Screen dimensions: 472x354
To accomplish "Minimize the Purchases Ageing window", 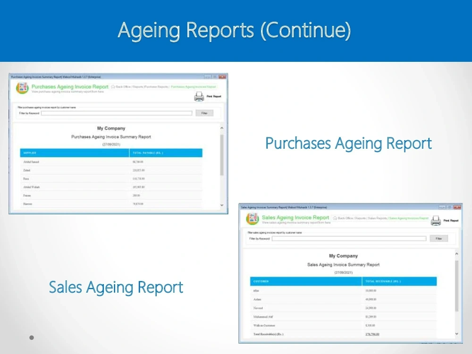I will pyautogui.click(x=208, y=77).
